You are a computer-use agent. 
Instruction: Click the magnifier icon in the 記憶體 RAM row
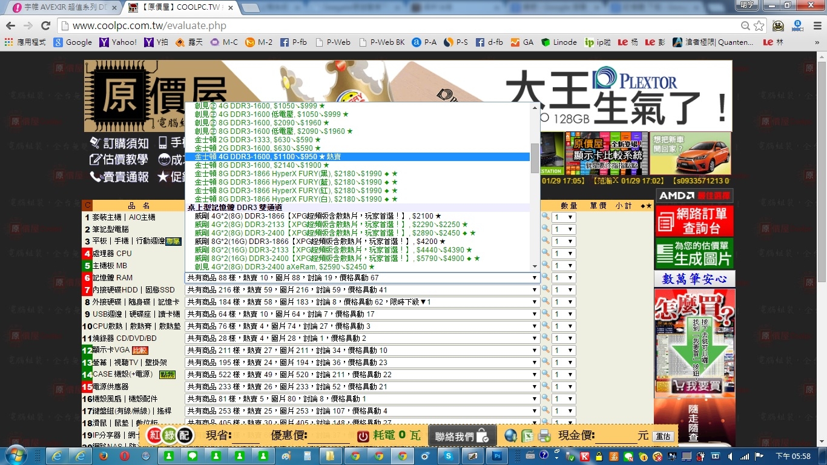545,277
